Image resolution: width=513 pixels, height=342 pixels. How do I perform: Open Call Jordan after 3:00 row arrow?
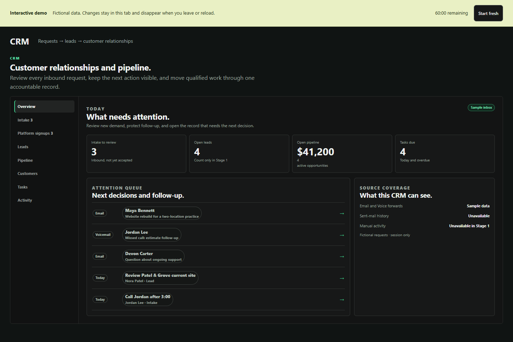click(x=342, y=300)
